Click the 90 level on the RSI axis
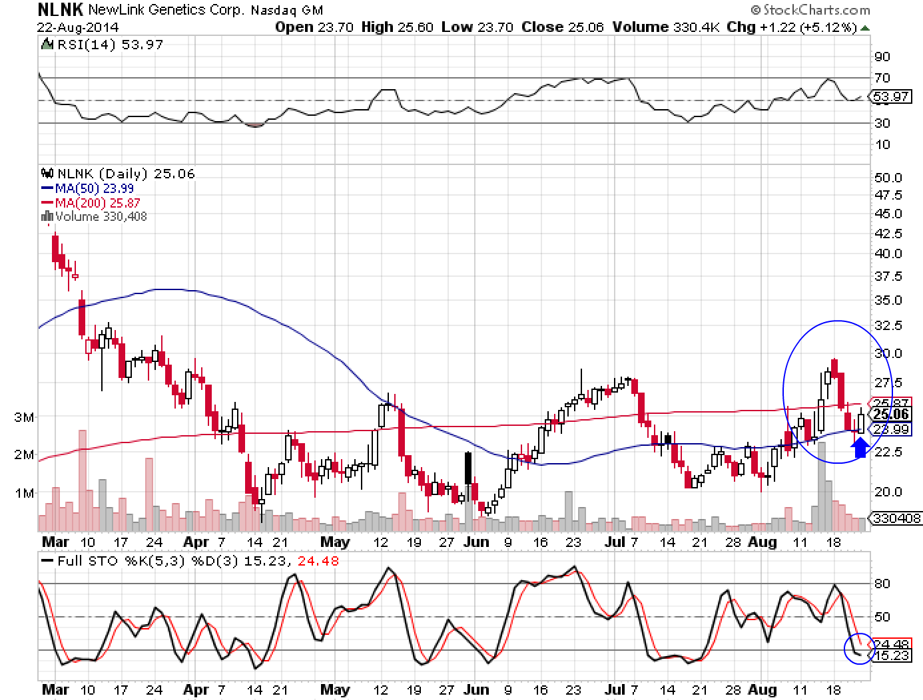This screenshot has width=923, height=700. (882, 57)
